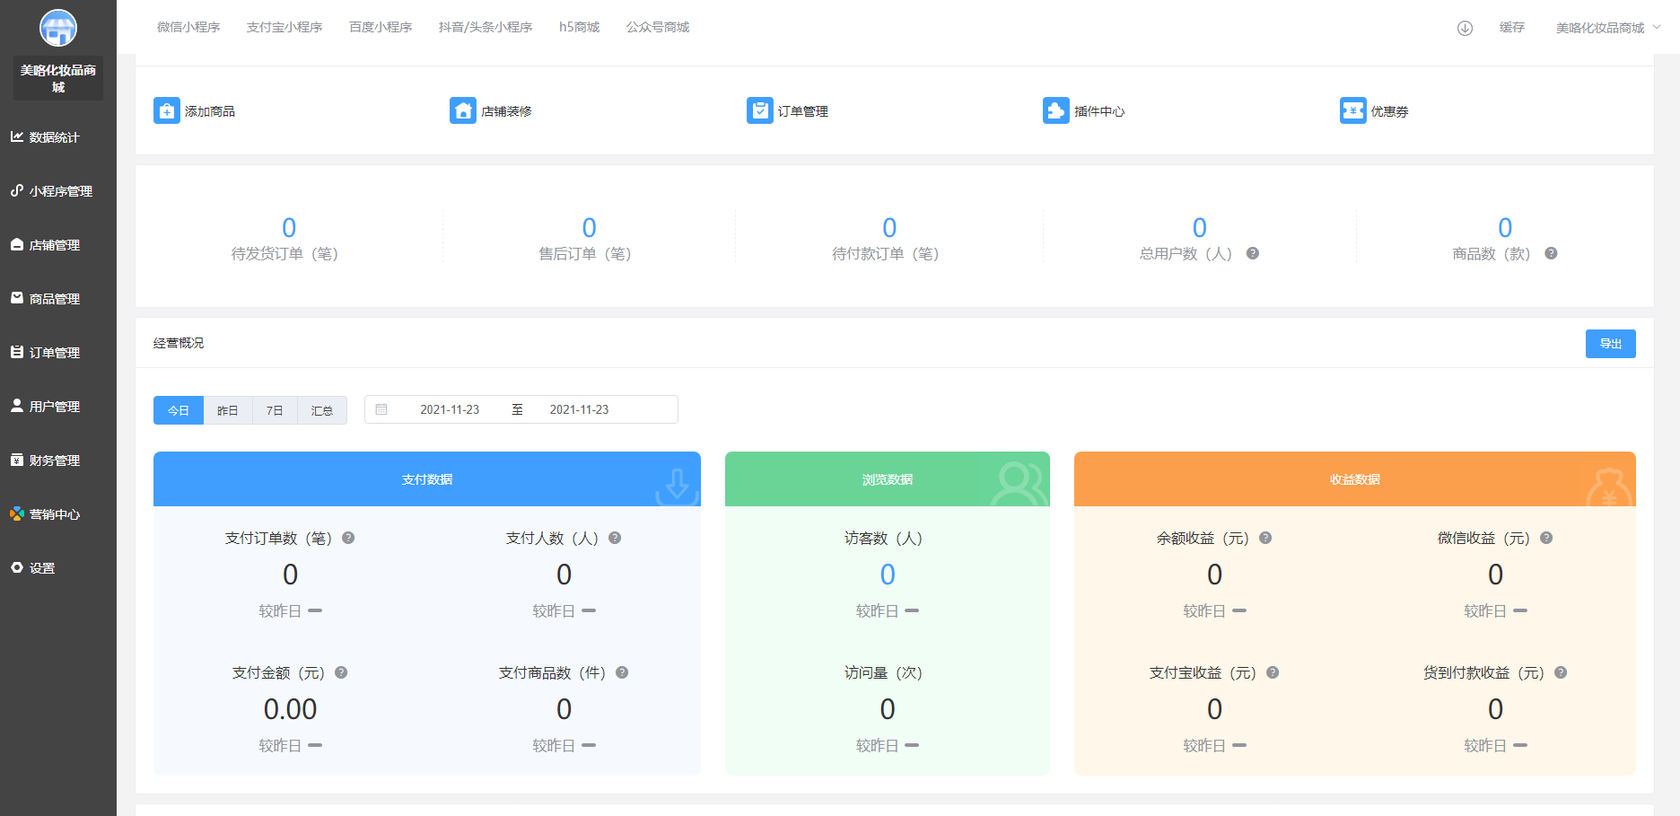Click the 支付数据 card header

(x=427, y=479)
